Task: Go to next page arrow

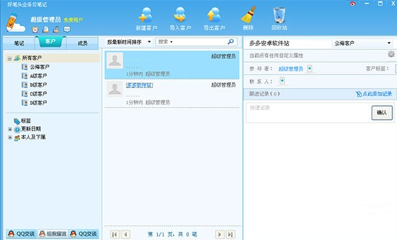Action: tap(220, 235)
